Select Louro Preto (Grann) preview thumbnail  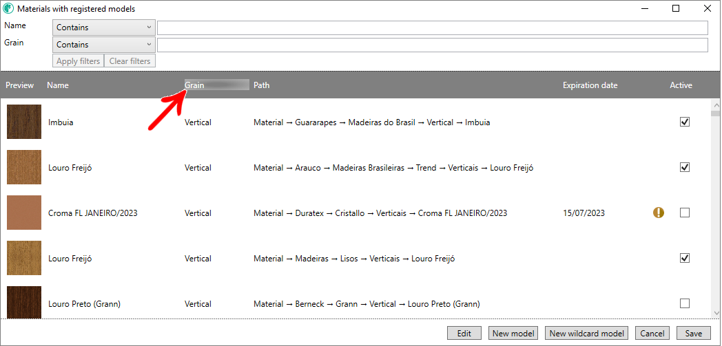[24, 303]
